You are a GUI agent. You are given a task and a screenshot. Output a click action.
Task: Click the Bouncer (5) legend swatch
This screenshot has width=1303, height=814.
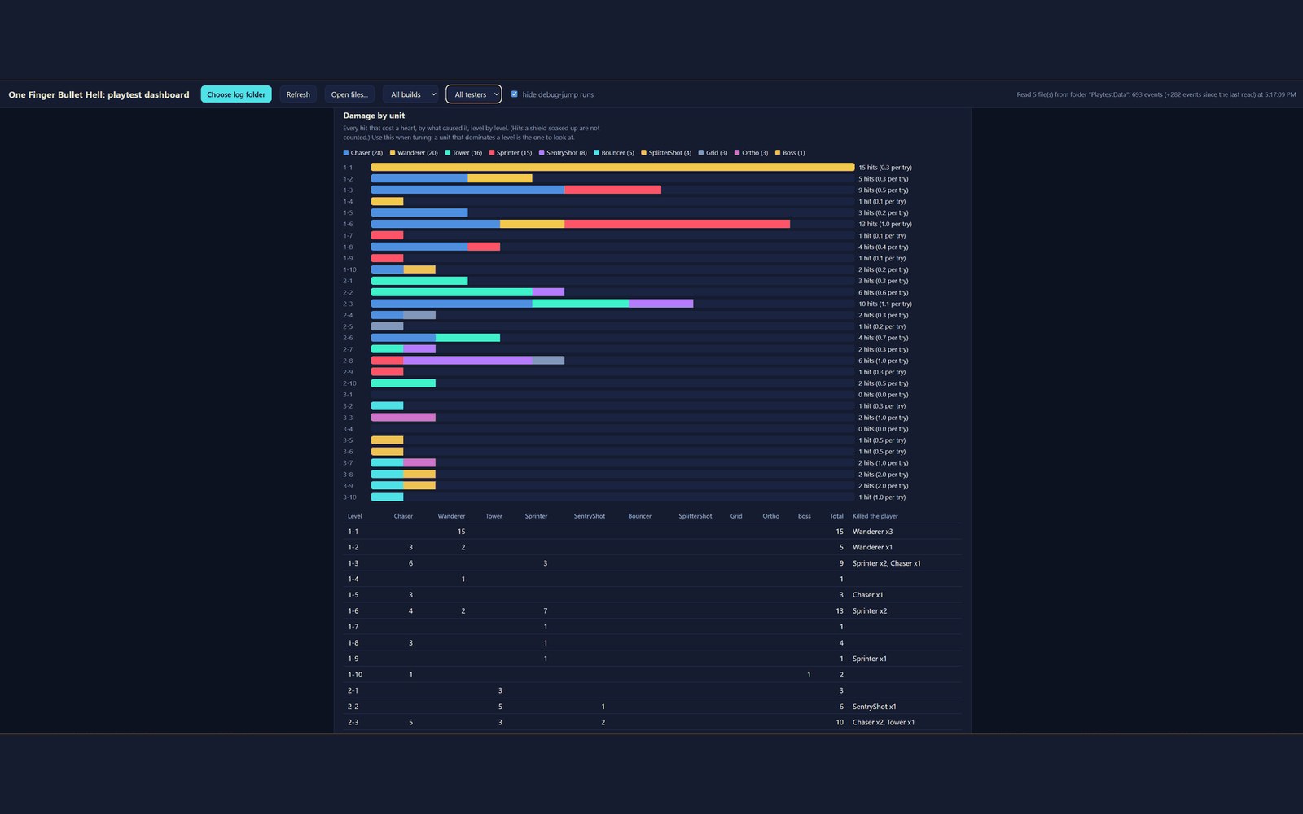(x=597, y=153)
